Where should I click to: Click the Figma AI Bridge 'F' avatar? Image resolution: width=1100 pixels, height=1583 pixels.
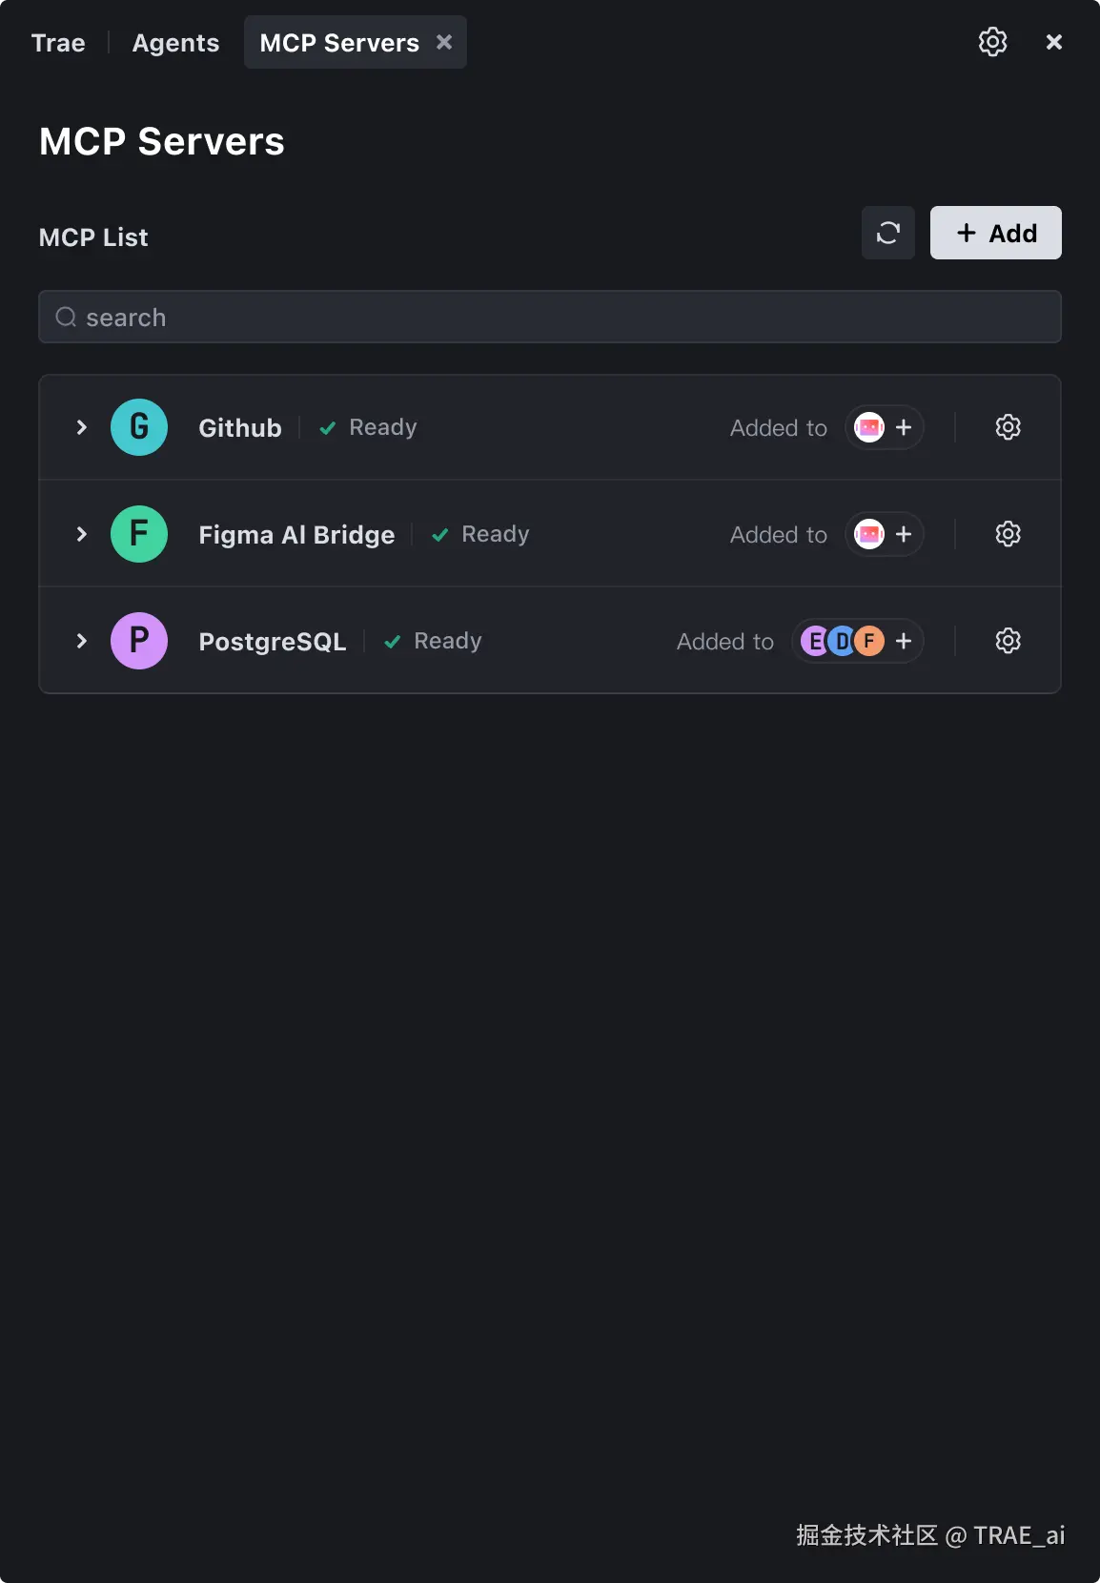click(x=139, y=534)
